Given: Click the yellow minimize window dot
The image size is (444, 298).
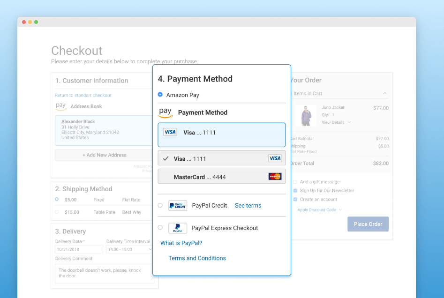Looking at the screenshot, I should [30, 22].
